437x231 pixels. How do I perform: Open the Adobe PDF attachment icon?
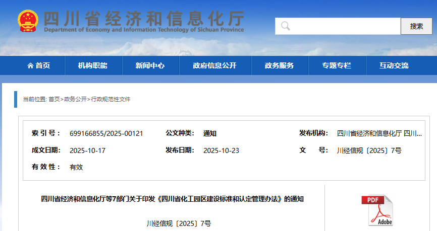coord(376,210)
